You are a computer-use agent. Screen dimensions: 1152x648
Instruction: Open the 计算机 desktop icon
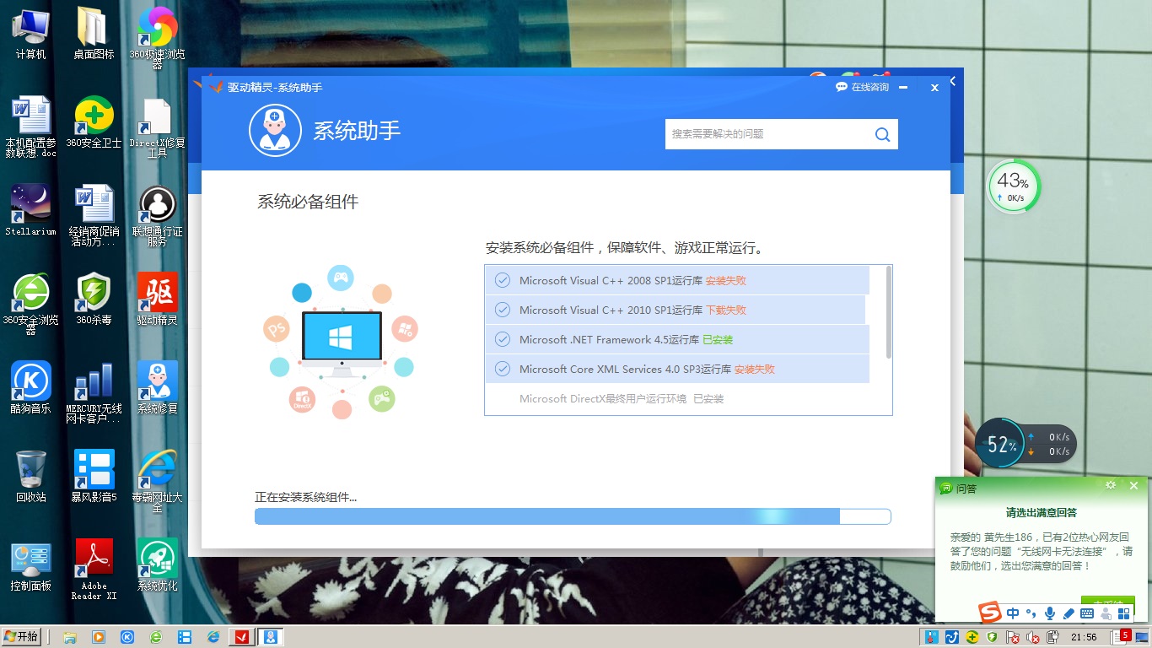tap(31, 33)
